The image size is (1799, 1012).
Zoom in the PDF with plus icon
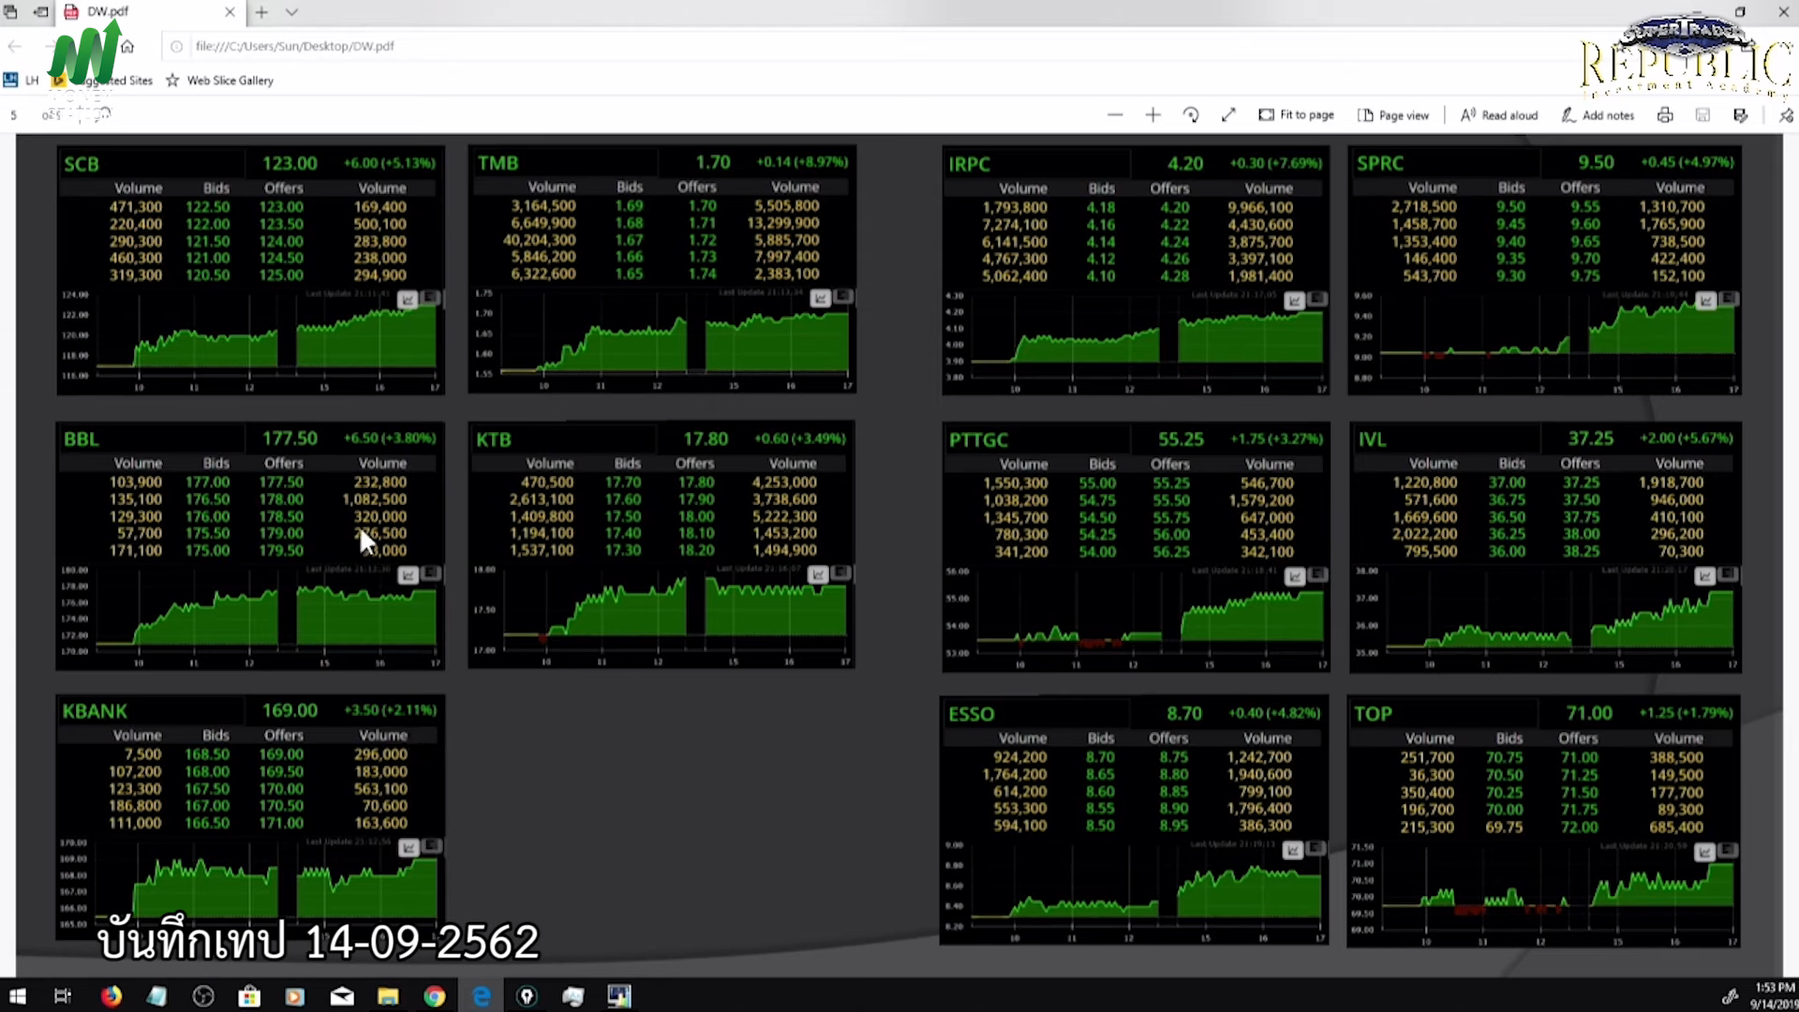tap(1152, 115)
